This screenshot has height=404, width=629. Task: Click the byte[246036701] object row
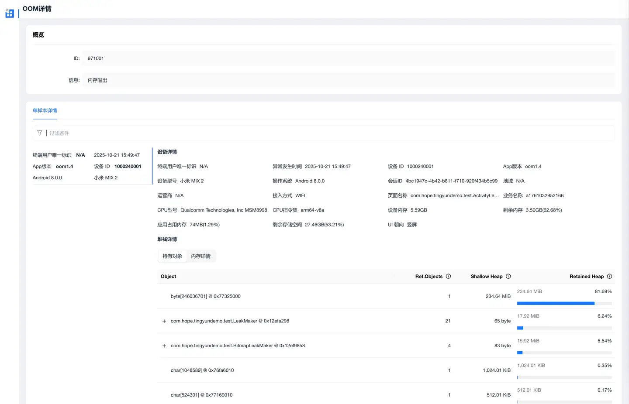[205, 296]
